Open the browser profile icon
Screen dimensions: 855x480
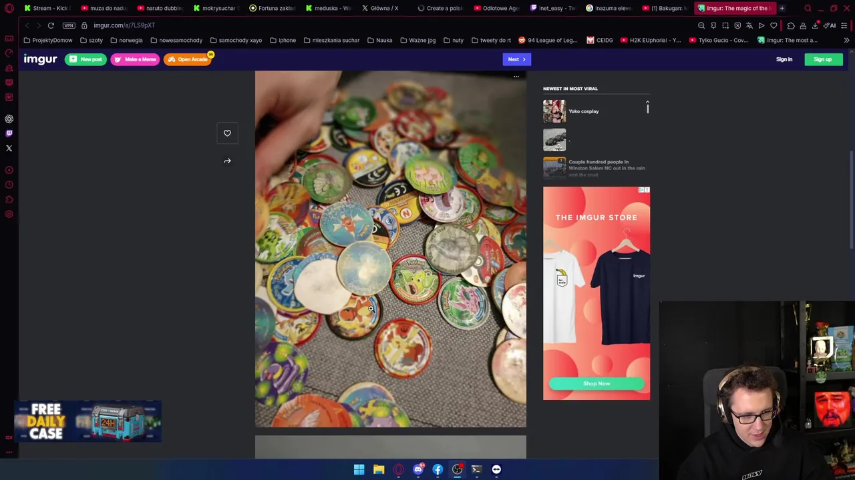click(803, 25)
